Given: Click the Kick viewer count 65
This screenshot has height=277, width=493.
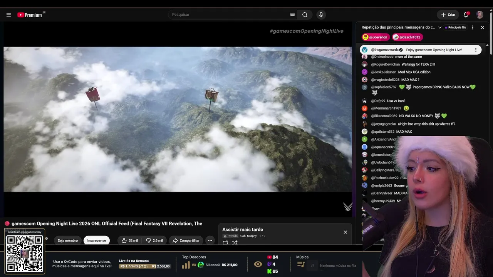Looking at the screenshot, I should coord(273,271).
